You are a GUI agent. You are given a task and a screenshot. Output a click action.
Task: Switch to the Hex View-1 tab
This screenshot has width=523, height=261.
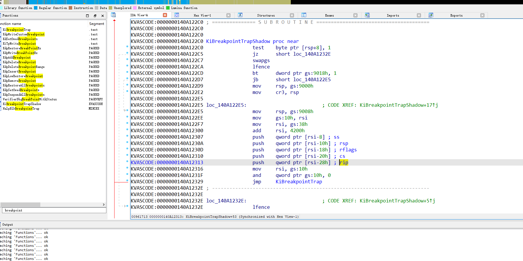(x=202, y=15)
